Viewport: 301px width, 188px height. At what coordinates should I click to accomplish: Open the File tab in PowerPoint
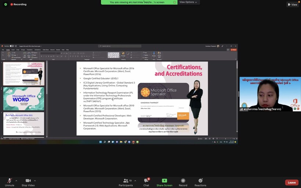coord(3,50)
